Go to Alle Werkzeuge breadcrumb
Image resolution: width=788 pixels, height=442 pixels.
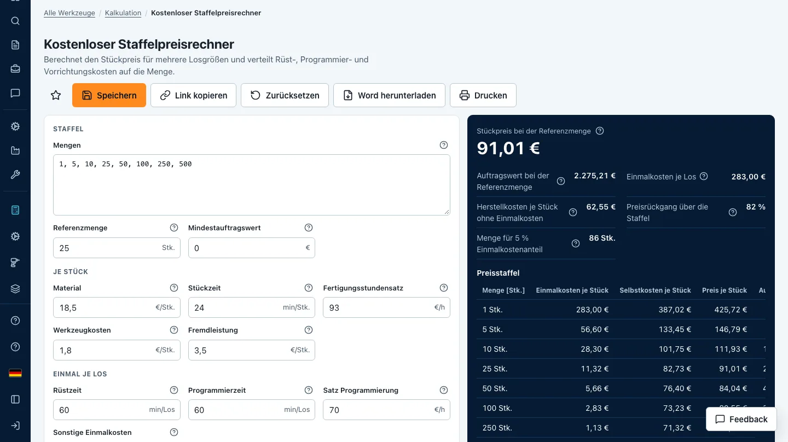(x=69, y=13)
